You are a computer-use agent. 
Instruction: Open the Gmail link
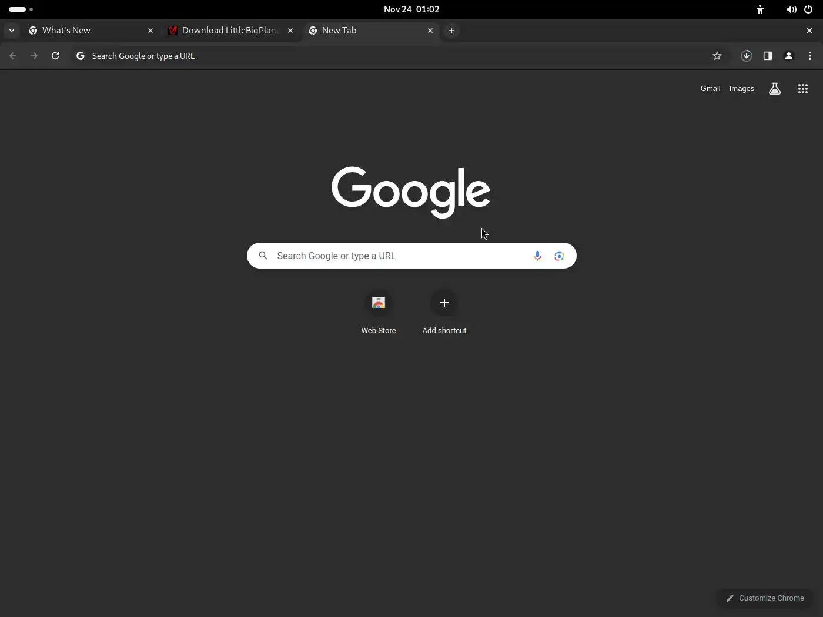[710, 89]
